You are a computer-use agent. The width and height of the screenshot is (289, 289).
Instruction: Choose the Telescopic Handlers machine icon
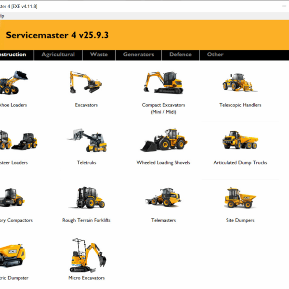240,82
